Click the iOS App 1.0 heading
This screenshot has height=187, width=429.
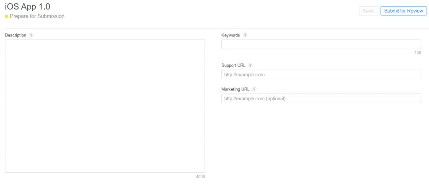pyautogui.click(x=28, y=7)
